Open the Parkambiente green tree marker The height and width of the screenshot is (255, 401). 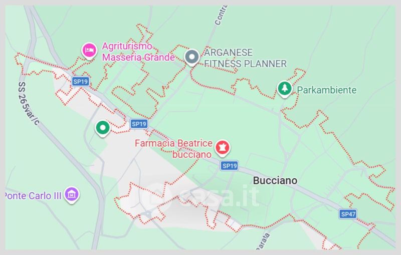coord(285,89)
